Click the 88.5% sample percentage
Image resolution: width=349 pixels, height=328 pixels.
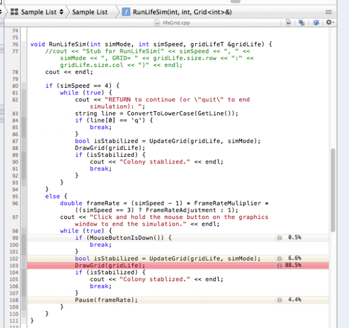tap(293, 265)
